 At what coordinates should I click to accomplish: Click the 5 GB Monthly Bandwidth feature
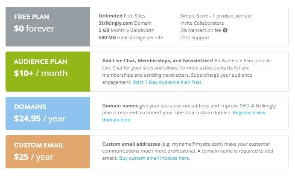[126, 30]
